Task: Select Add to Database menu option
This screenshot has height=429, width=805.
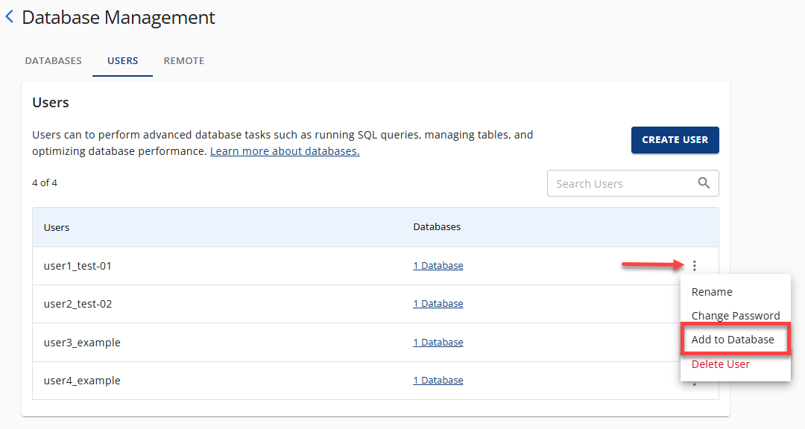Action: click(x=734, y=339)
